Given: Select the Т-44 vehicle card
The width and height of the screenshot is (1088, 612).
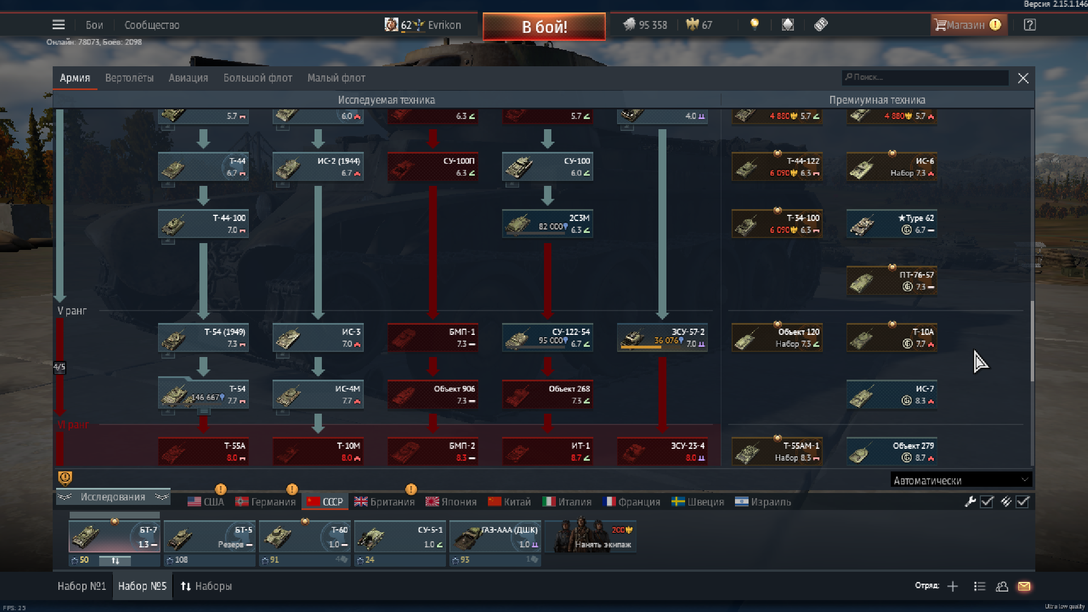Looking at the screenshot, I should 203,167.
